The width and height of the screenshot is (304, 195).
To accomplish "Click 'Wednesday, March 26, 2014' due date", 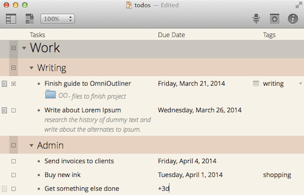I will (x=200, y=110).
